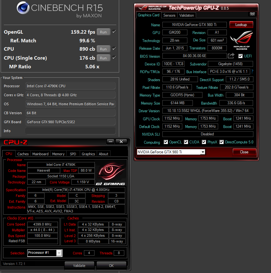
Task: Open the About tab in CPU-Z
Action: tap(103, 154)
